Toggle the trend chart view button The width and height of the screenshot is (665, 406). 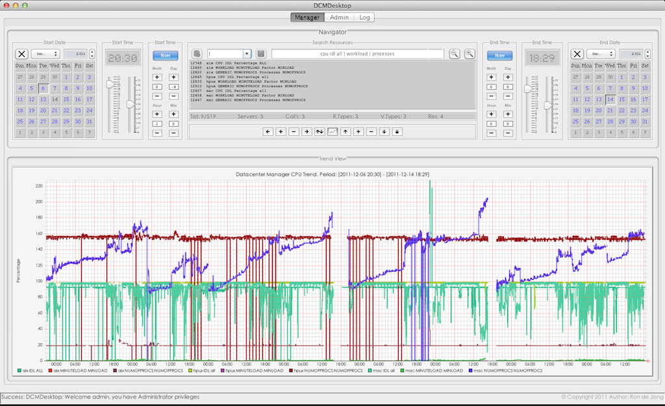332,131
